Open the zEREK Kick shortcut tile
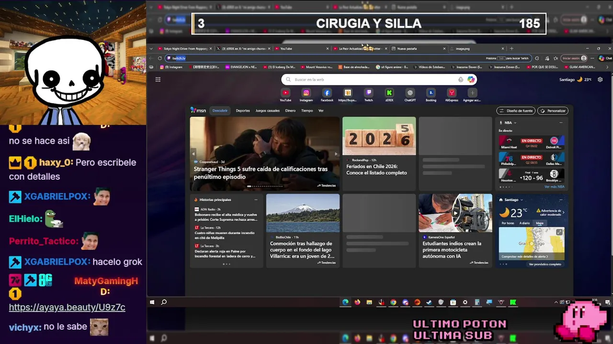This screenshot has height=344, width=613. 389,95
